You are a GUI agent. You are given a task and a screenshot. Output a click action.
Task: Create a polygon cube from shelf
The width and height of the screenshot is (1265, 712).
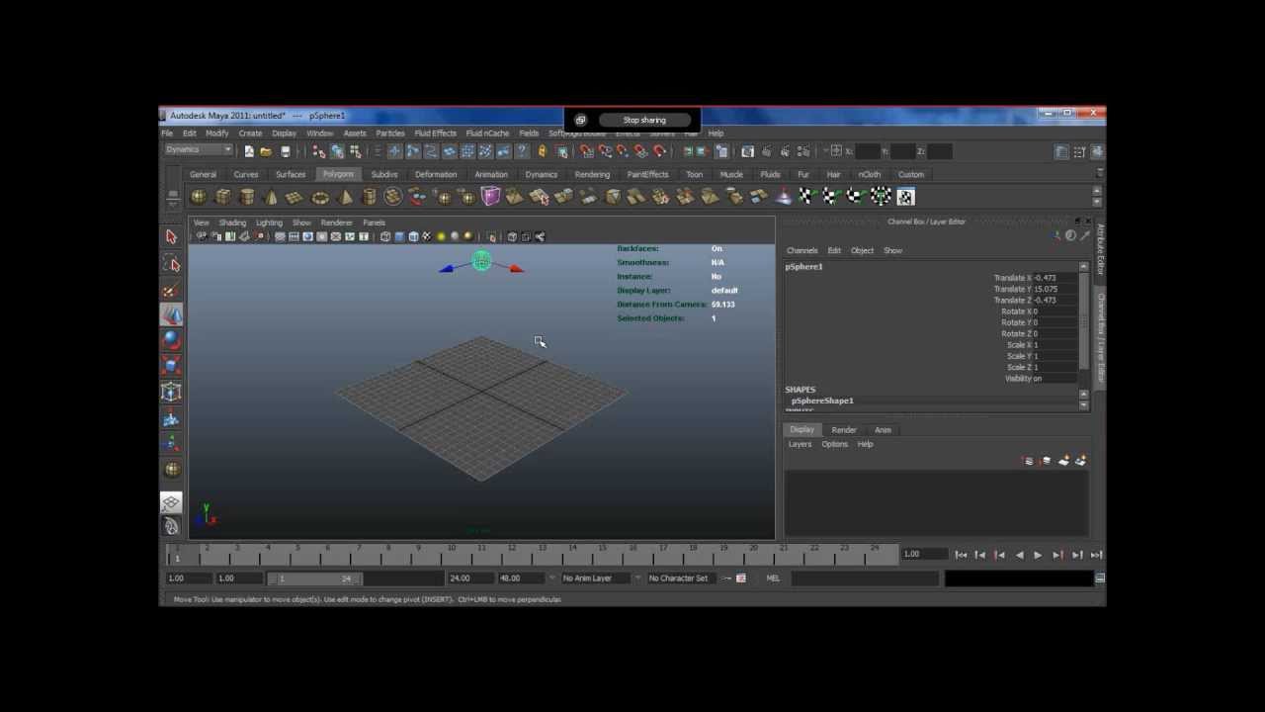pos(223,197)
